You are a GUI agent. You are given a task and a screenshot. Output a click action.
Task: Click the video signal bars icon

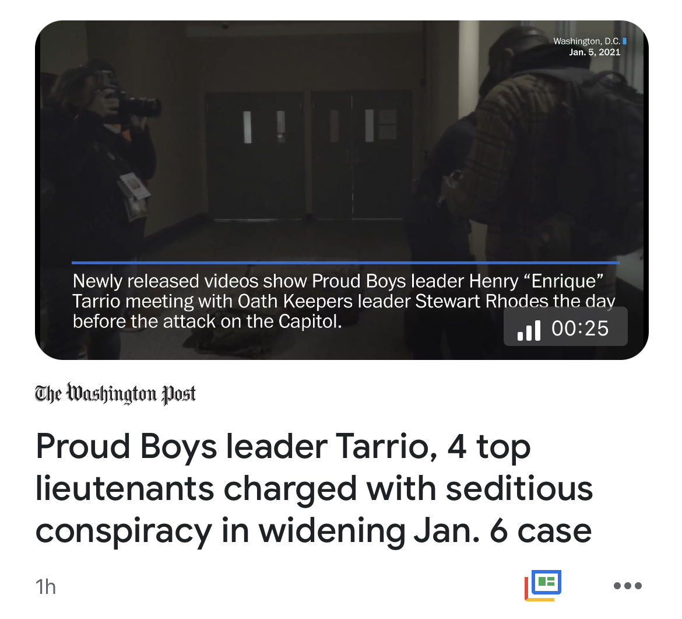[x=529, y=330]
